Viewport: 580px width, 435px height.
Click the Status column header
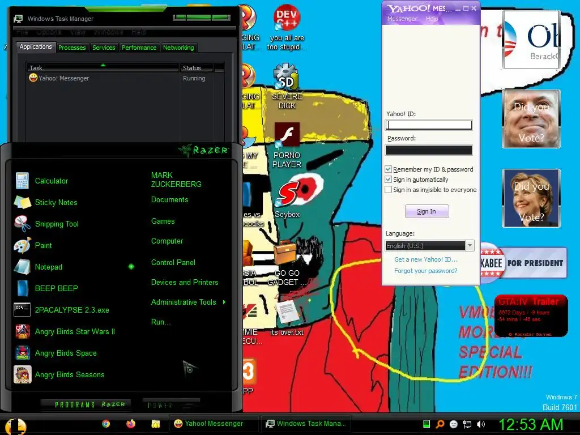coord(197,68)
